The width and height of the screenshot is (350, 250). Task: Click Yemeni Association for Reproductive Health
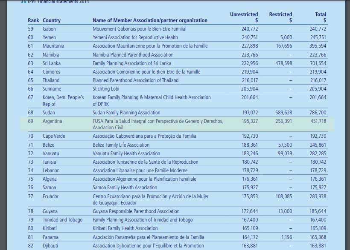tap(135, 37)
